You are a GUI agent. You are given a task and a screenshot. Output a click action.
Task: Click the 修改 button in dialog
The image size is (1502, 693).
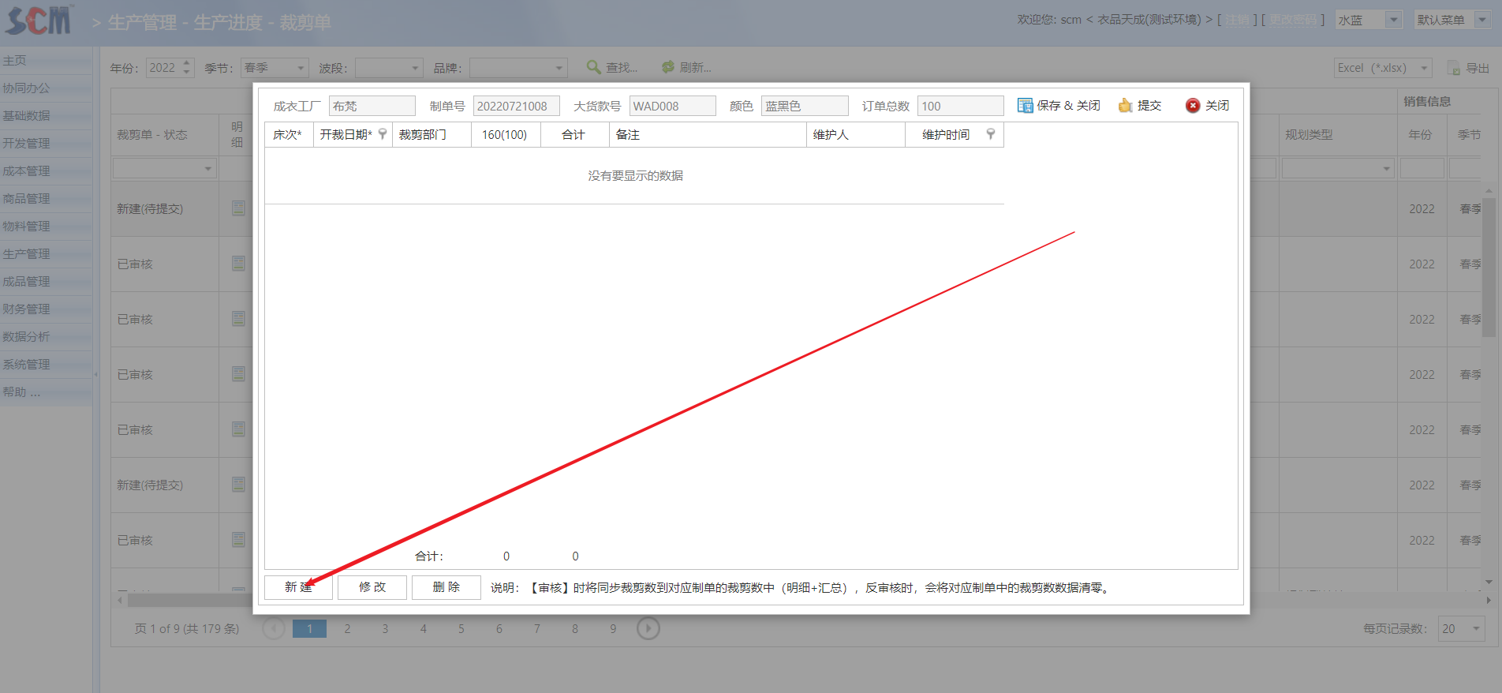372,587
